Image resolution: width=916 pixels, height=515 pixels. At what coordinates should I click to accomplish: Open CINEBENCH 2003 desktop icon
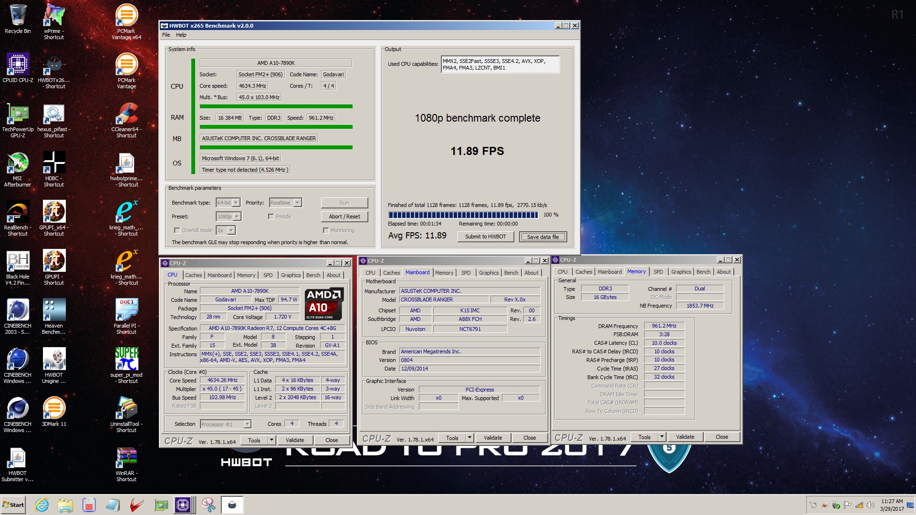click(x=18, y=317)
